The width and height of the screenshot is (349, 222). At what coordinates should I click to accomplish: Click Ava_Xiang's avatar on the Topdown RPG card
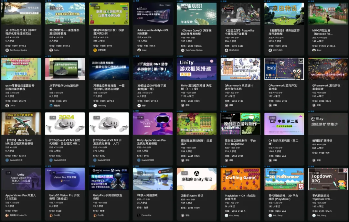click(314, 215)
